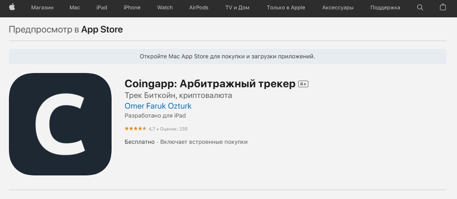Click the App Store heading link

click(x=102, y=30)
